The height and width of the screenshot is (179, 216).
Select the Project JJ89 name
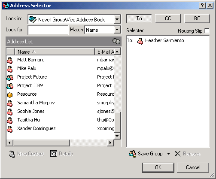coord(30,85)
